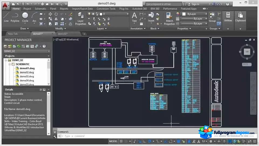
Task: Open the Panel ribbon tab
Action: 53,9
